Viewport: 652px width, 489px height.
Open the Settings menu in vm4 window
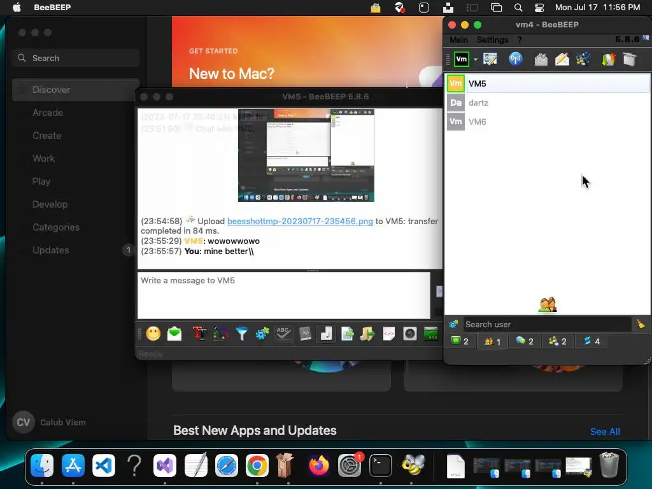(x=492, y=40)
